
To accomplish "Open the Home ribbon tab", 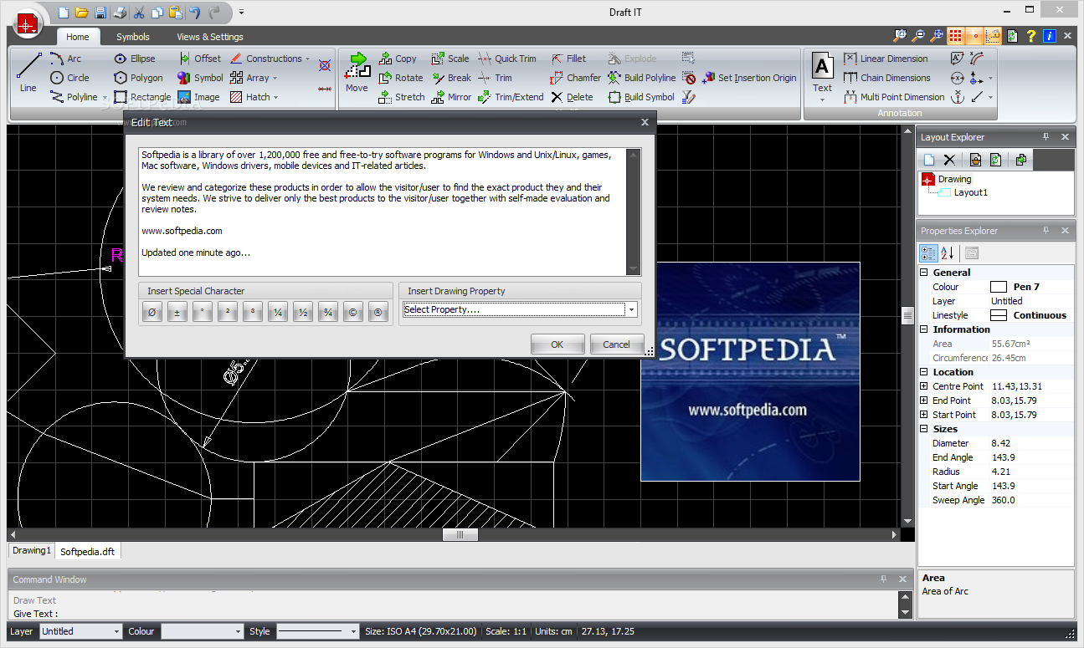I will 78,37.
